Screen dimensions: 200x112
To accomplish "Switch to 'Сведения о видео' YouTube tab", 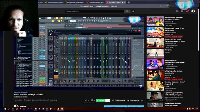I will pos(95,2).
